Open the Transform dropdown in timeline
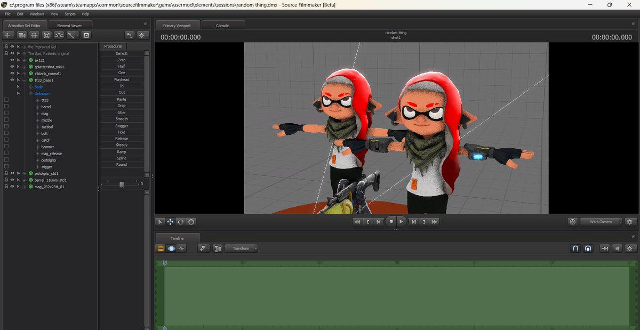The image size is (640, 330). click(242, 248)
